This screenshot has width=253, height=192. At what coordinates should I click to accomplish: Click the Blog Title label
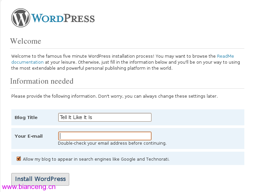tap(26, 117)
